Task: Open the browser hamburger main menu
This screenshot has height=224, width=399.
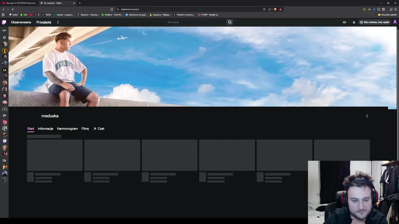Action: pyautogui.click(x=396, y=9)
